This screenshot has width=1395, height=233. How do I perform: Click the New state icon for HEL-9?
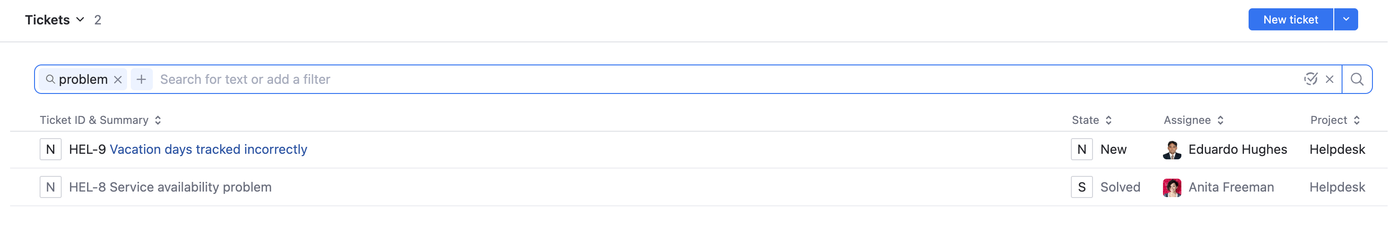coord(1081,150)
